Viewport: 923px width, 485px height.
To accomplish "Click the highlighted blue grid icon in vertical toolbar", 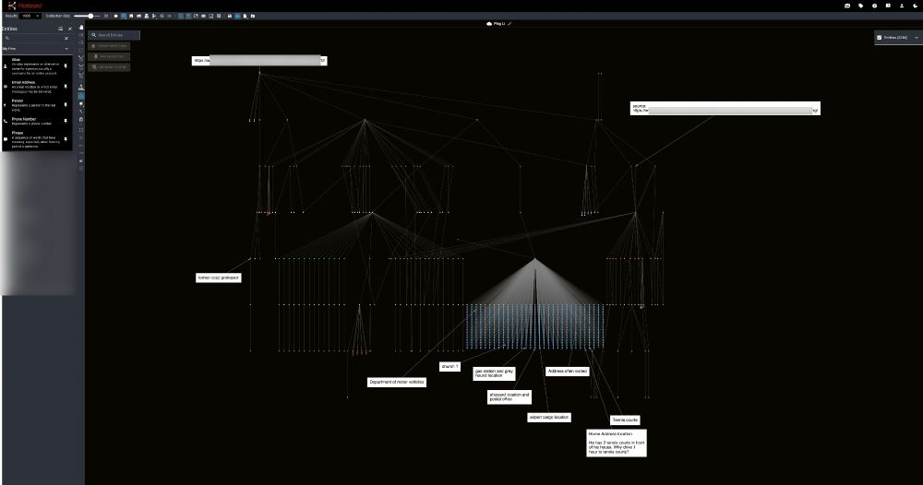I will point(81,96).
